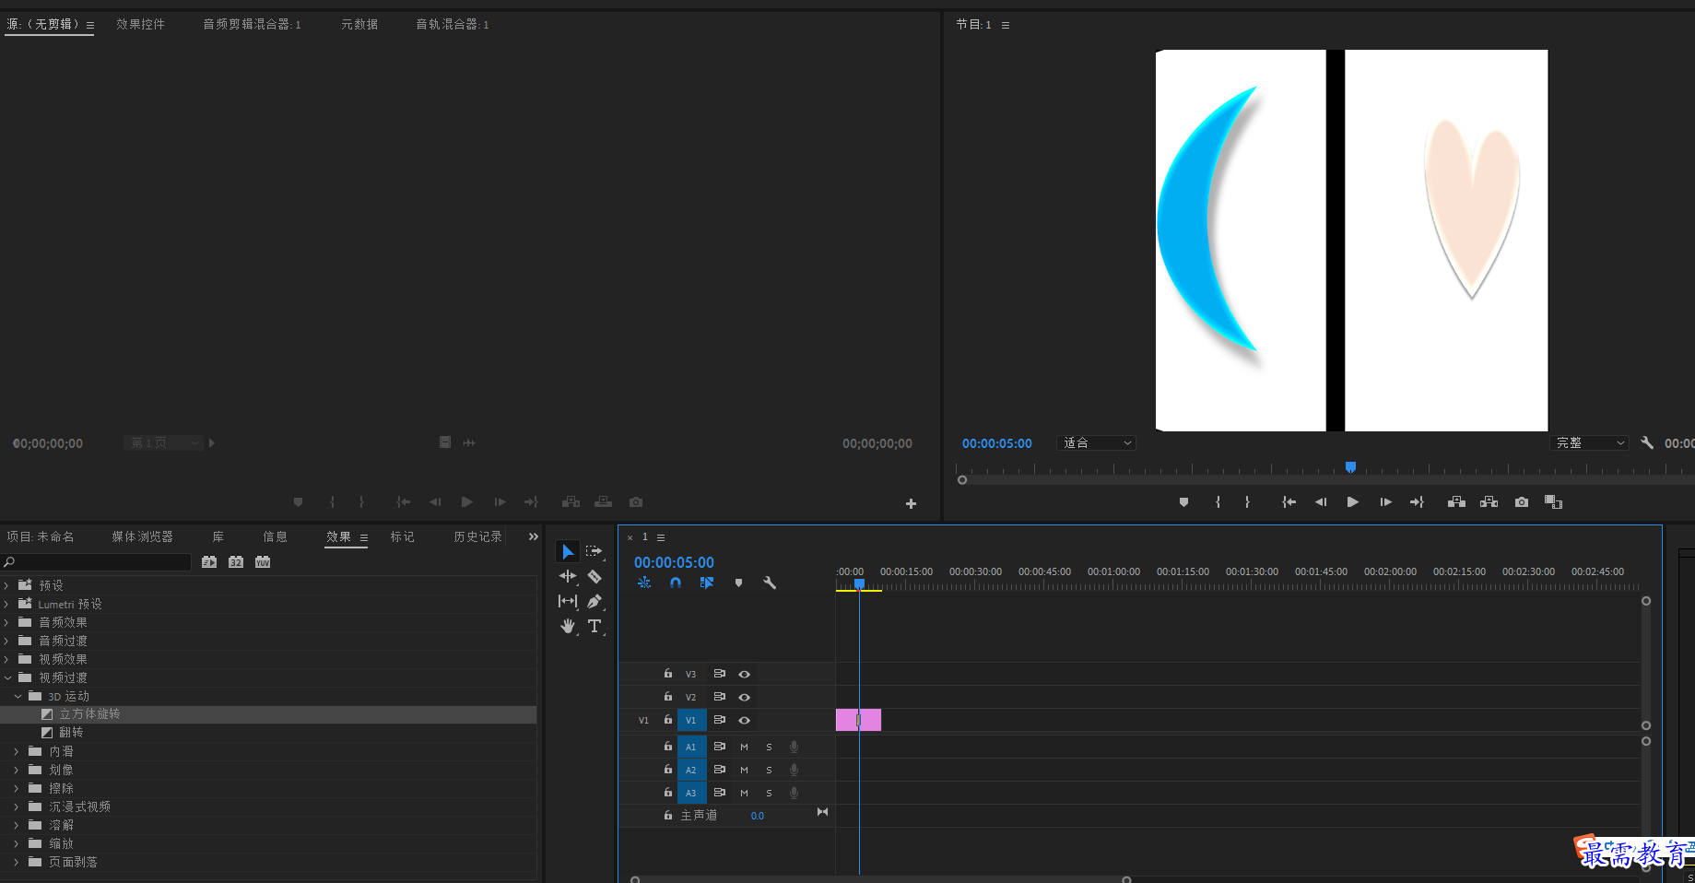Click Export Frame camera in Program monitor
The image size is (1695, 883).
click(1522, 502)
